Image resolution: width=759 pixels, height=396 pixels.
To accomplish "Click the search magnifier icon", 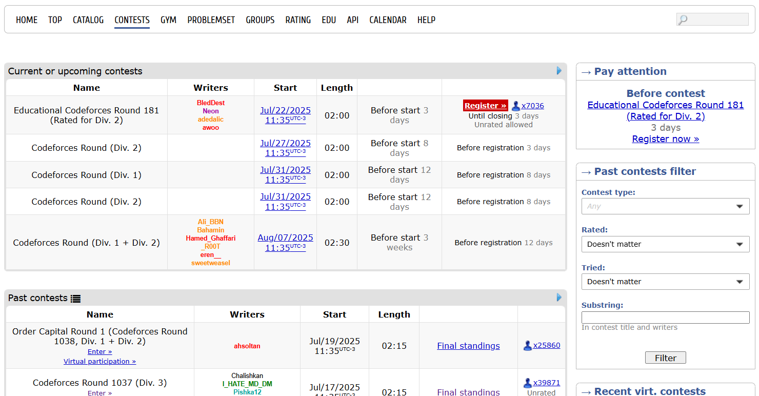I will pos(683,20).
